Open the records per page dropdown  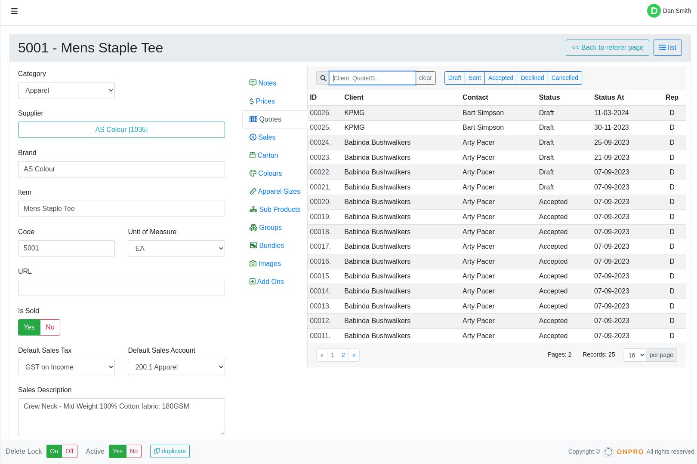click(x=635, y=355)
